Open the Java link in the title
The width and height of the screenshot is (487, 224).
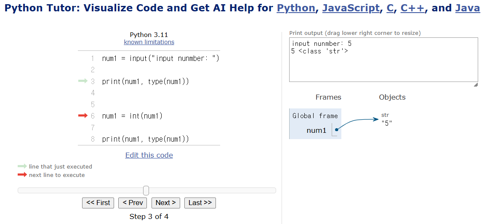click(468, 8)
